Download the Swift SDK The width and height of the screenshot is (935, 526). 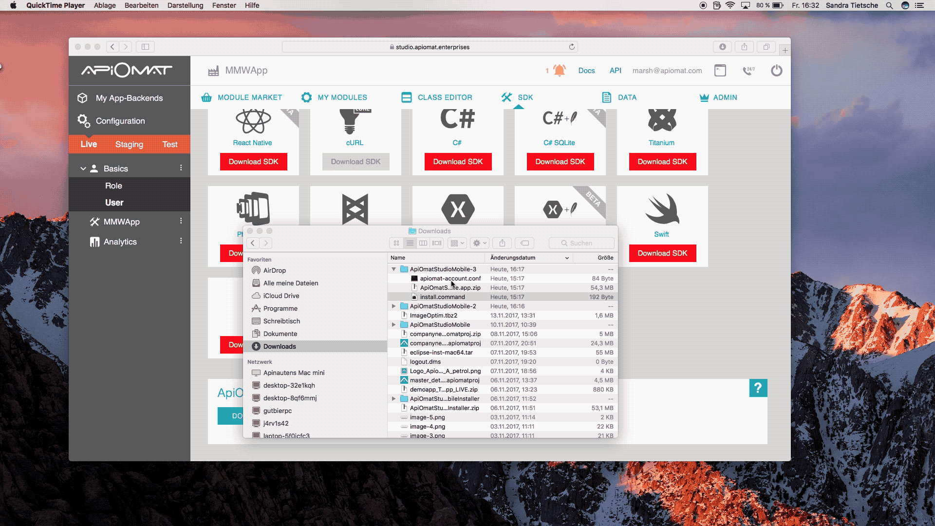click(663, 253)
